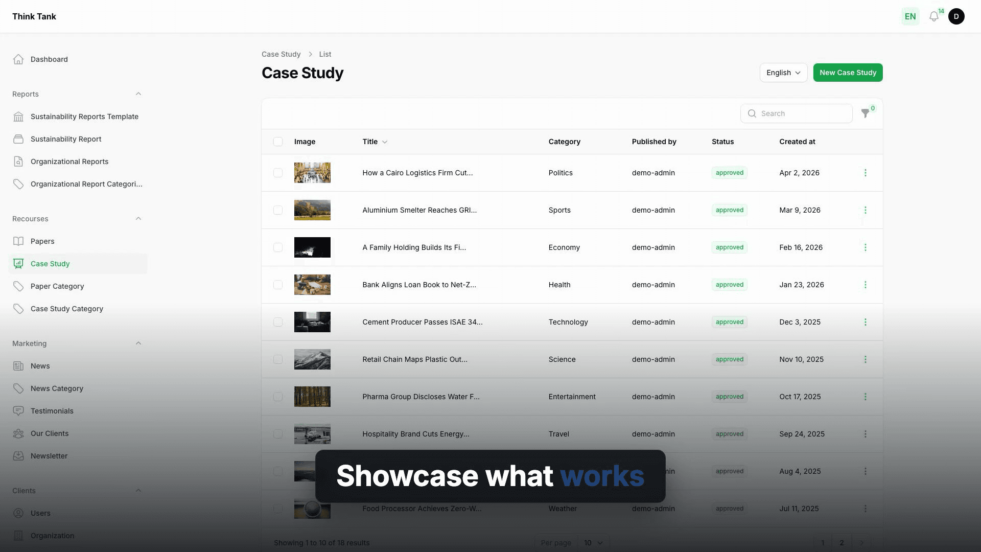This screenshot has width=981, height=552.
Task: Click the Case Study presentation icon
Action: (18, 264)
